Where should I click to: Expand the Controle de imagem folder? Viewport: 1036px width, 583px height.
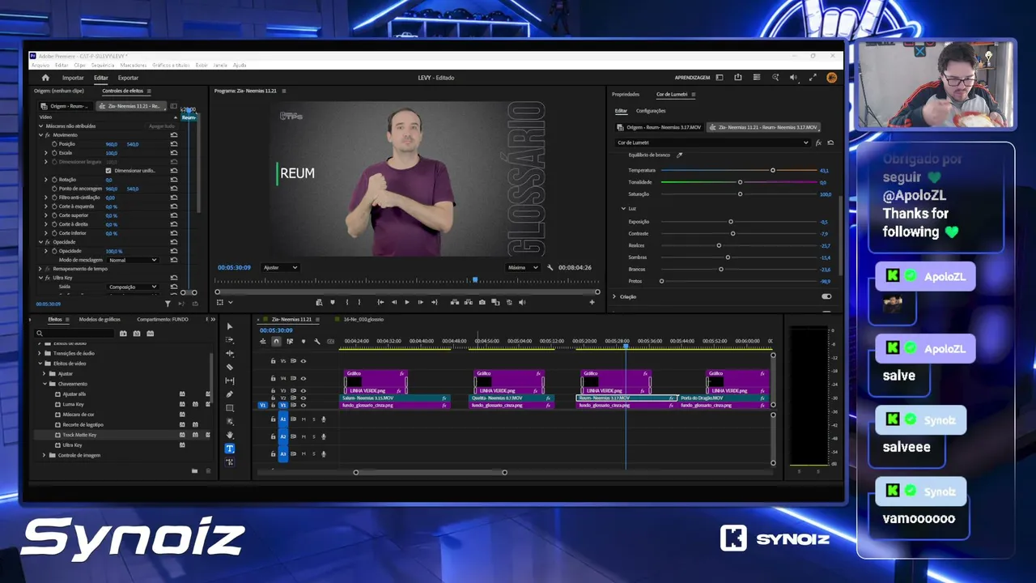[45, 455]
